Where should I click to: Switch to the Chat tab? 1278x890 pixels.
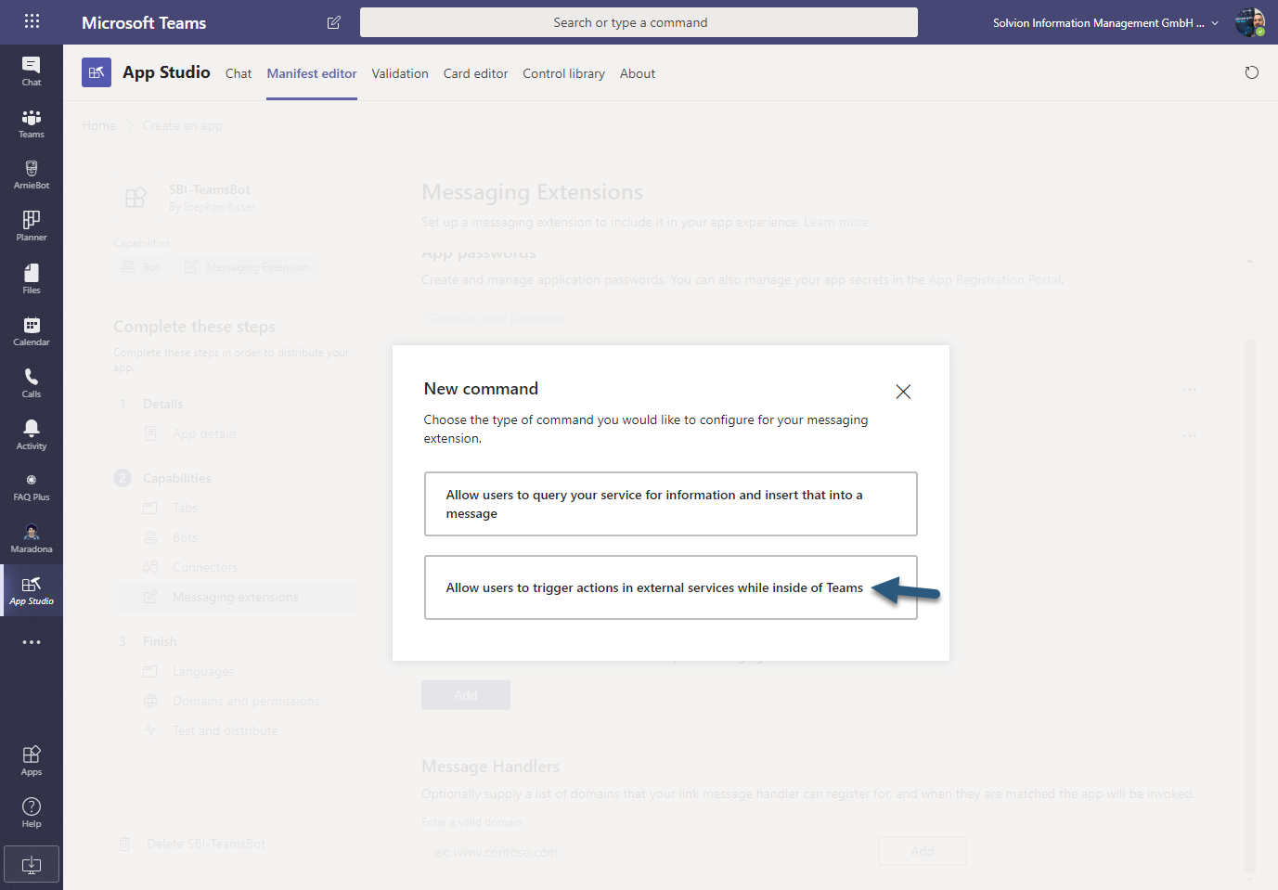239,73
